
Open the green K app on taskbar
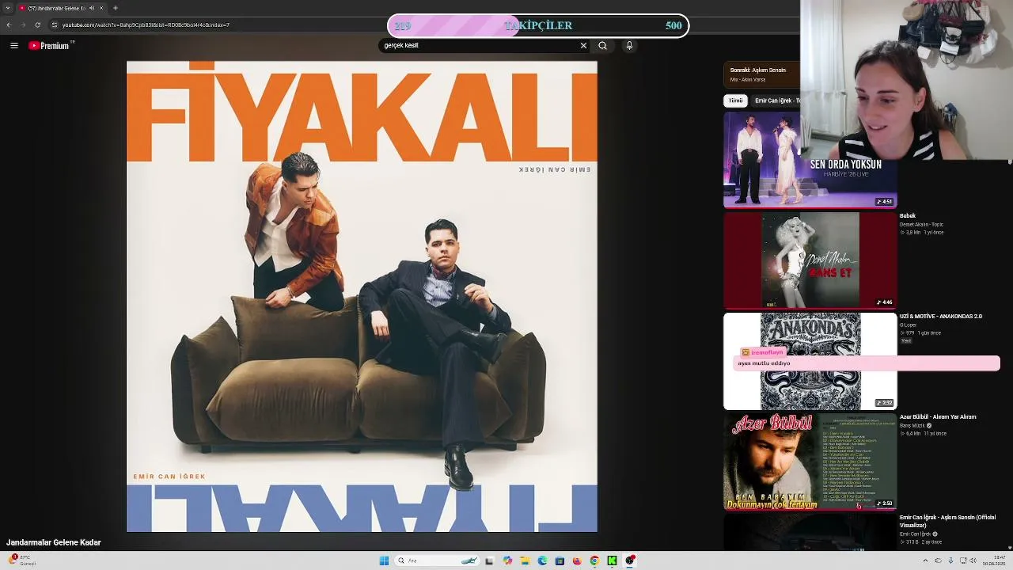click(x=612, y=560)
